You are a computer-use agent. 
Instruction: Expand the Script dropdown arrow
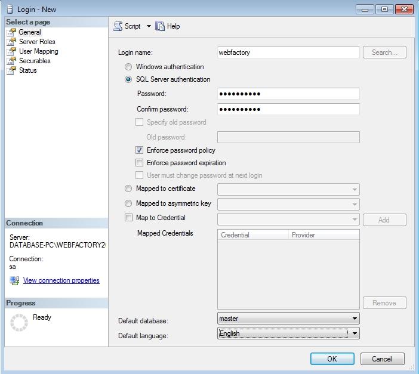point(149,26)
